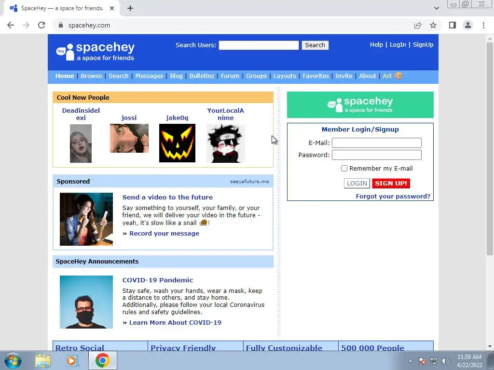The width and height of the screenshot is (494, 370).
Task: Open the browser side panel icon
Action: click(453, 25)
